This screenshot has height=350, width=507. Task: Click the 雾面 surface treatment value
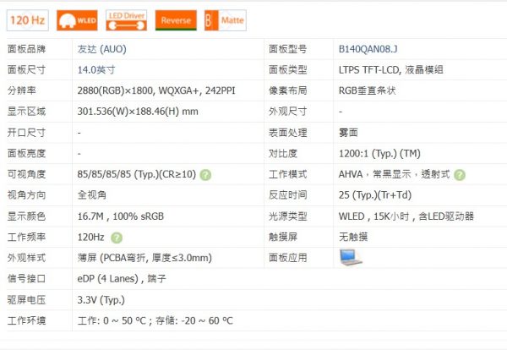[x=349, y=133]
